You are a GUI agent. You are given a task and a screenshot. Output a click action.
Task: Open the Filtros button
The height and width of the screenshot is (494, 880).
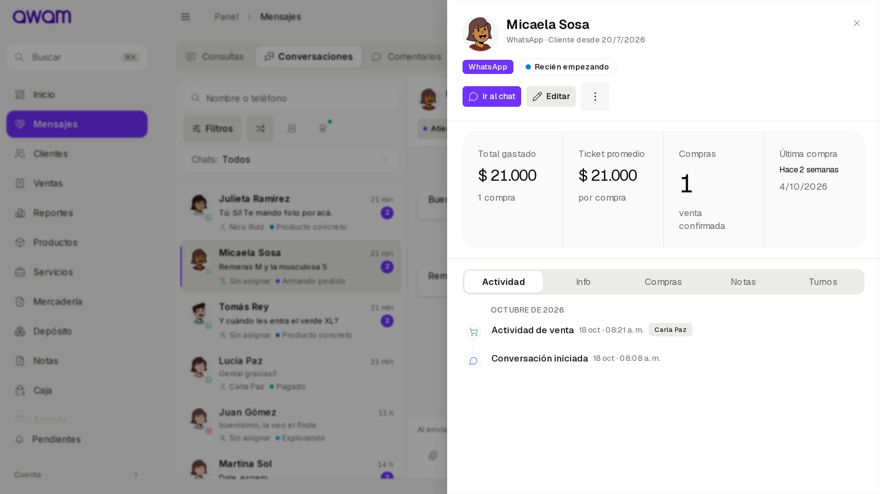(212, 129)
